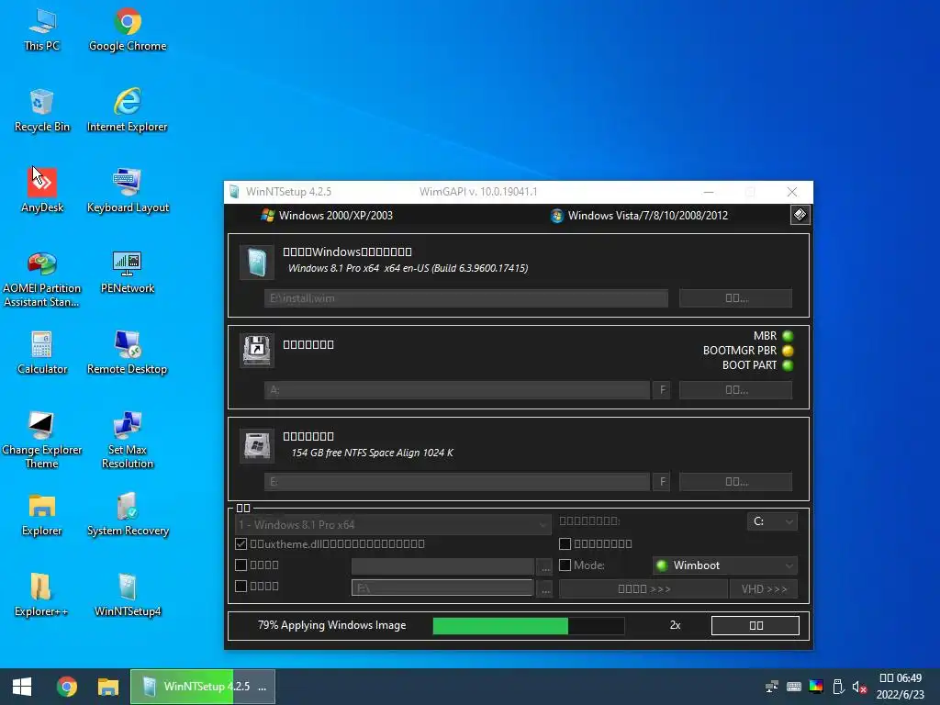This screenshot has height=705, width=940.
Task: Click the button right of 2x
Action: click(x=755, y=625)
